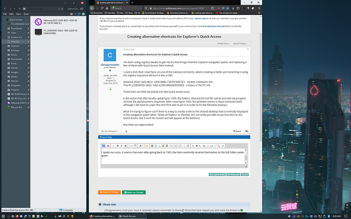Open the view layout options arrow
This screenshot has height=219, width=351.
(75, 14)
